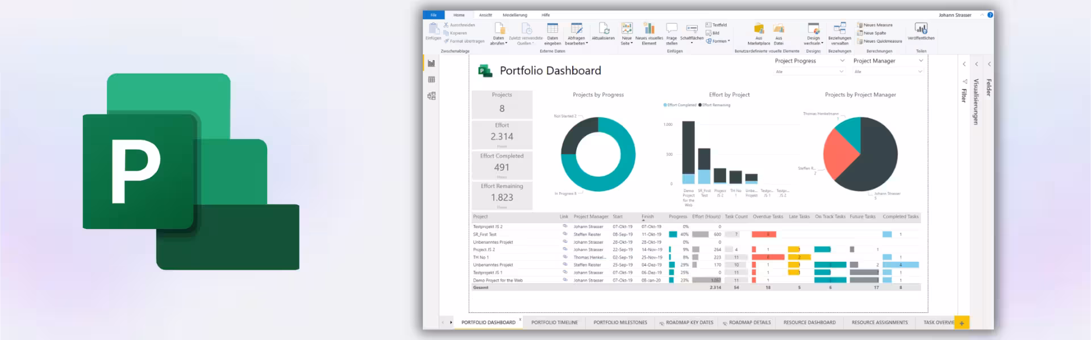
Task: Click Daten eingeben table icon
Action: [x=552, y=28]
